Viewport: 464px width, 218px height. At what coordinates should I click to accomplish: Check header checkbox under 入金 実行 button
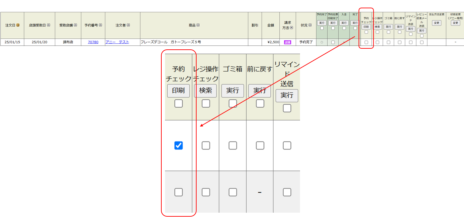(344, 28)
